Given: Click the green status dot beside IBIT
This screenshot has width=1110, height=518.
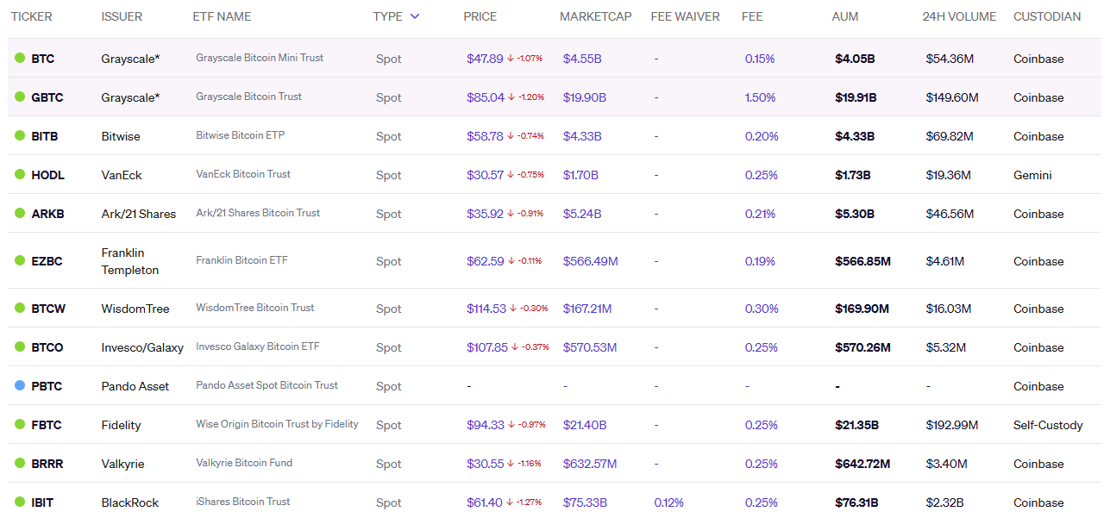Looking at the screenshot, I should [x=20, y=502].
